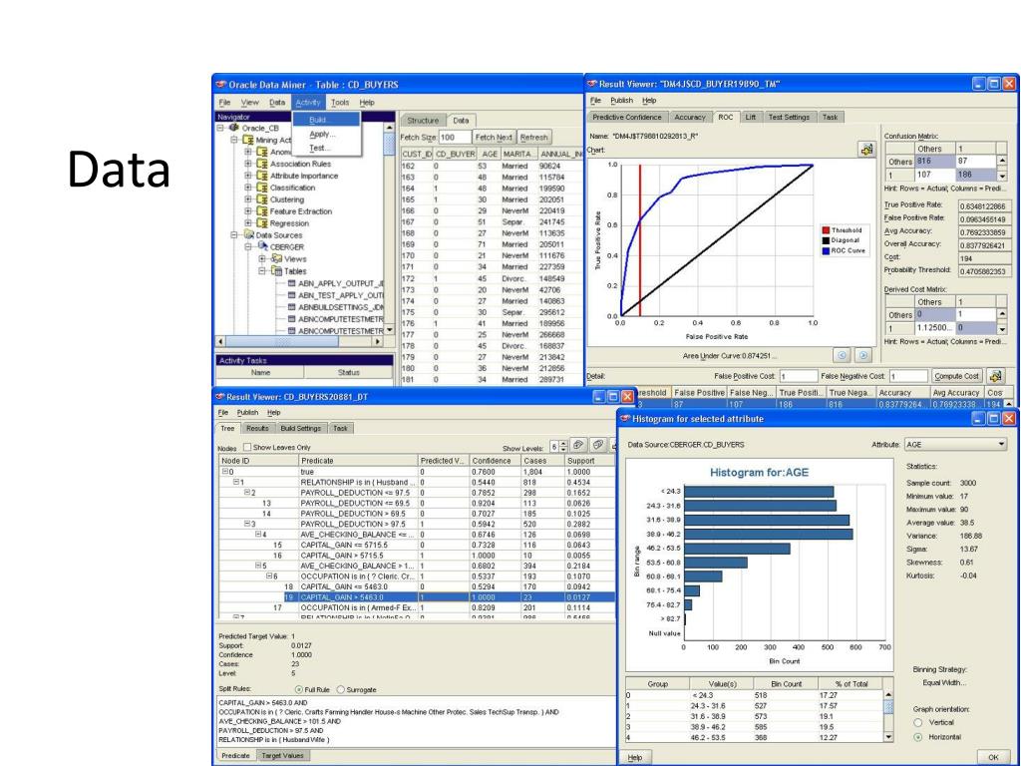Adjust the Show Levels spinner

pyautogui.click(x=563, y=446)
